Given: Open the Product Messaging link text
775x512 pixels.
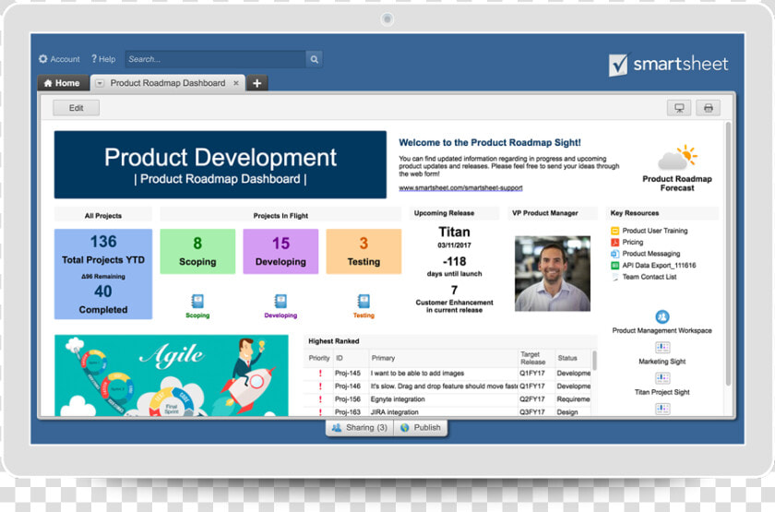Looking at the screenshot, I should click(651, 254).
